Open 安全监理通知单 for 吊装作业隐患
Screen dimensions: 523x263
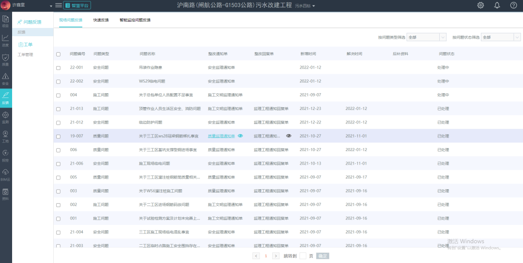tap(221, 68)
